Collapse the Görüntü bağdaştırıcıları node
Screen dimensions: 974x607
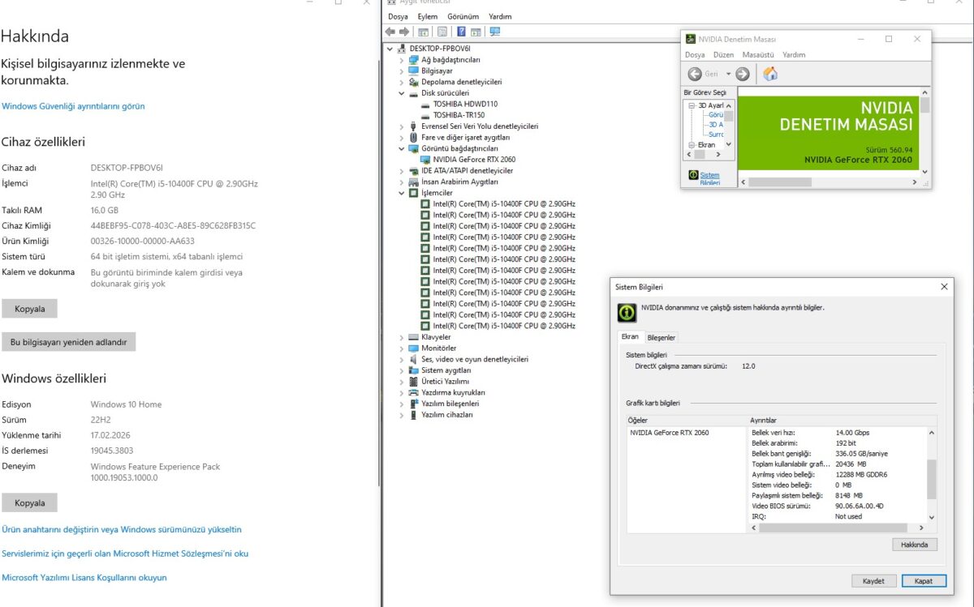tap(401, 149)
